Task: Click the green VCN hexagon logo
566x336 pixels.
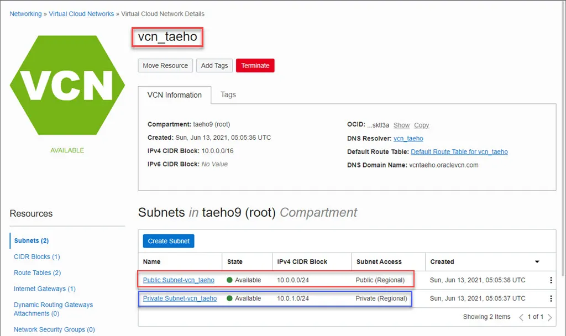Action: 67,86
